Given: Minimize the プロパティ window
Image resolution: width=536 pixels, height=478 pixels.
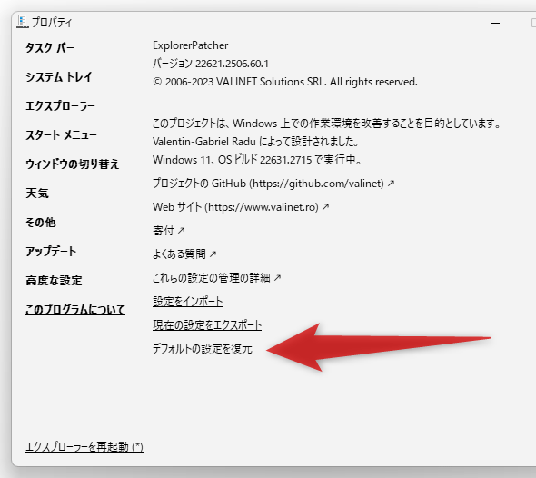Looking at the screenshot, I should pos(494,23).
